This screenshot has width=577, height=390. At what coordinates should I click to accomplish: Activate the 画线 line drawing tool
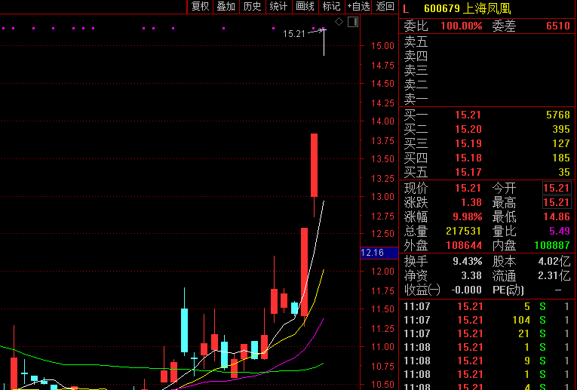(305, 7)
